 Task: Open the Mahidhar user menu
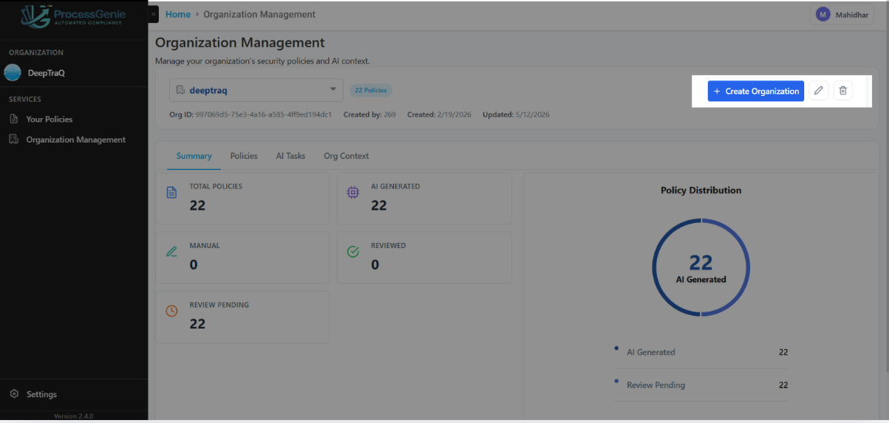click(841, 14)
